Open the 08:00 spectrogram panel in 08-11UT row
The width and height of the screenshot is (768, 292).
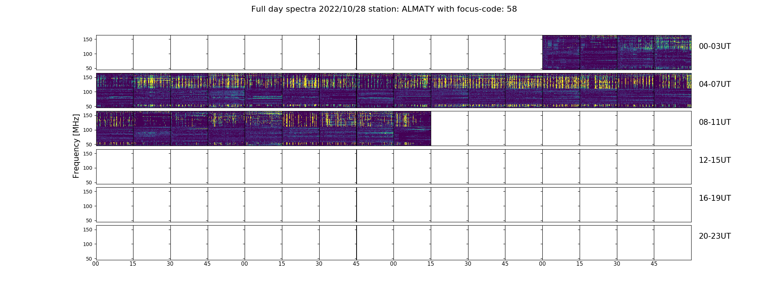(115, 128)
